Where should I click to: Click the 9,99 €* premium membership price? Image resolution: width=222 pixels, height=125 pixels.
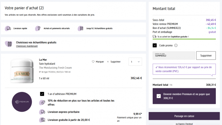[138, 114]
